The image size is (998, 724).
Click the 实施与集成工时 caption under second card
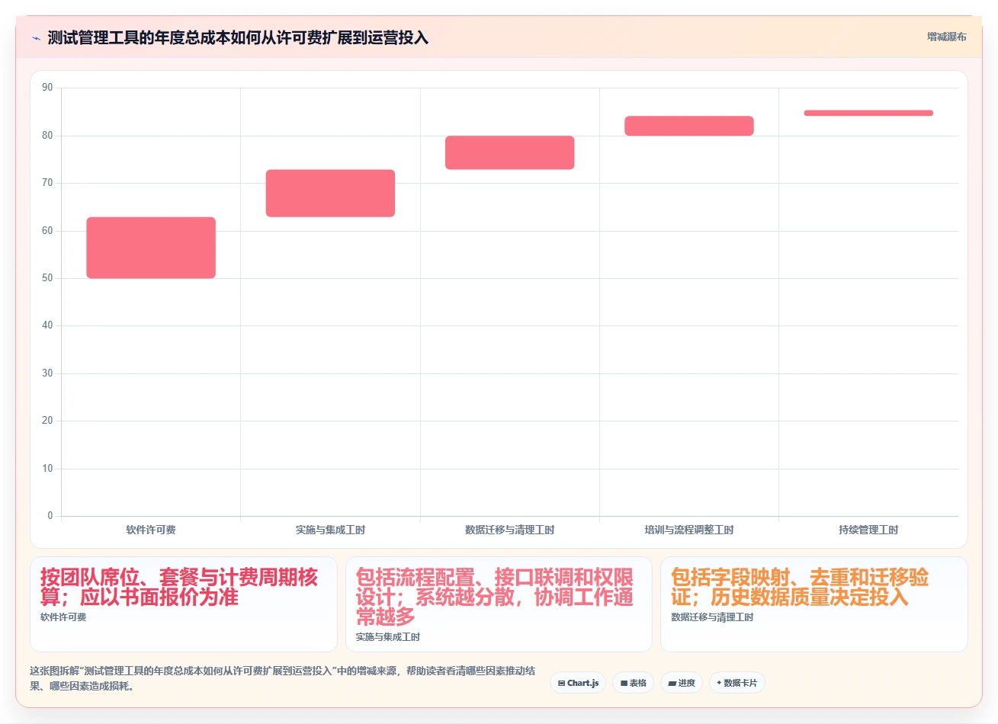point(388,637)
